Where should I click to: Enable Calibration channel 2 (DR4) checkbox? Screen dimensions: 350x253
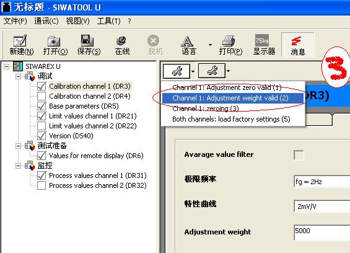coord(42,96)
